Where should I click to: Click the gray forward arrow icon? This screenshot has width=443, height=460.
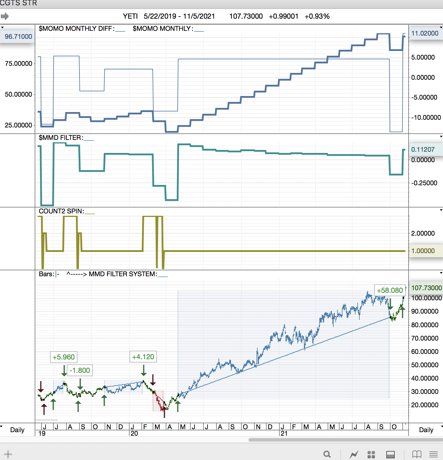tap(5, 16)
